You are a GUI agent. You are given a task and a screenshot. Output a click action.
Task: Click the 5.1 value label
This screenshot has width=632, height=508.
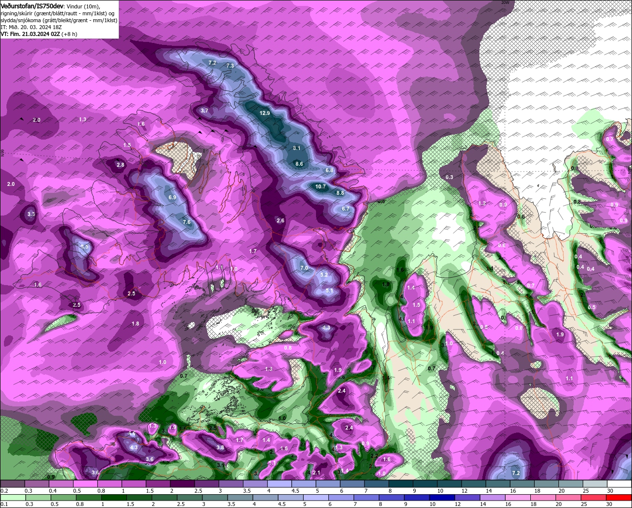tap(329, 290)
